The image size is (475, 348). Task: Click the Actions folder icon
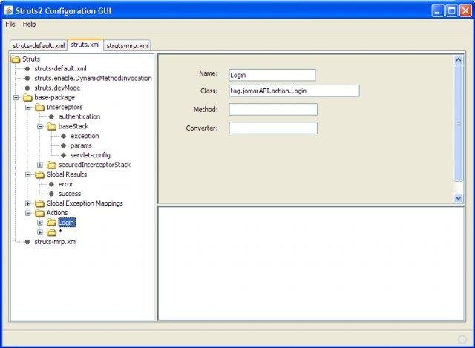pyautogui.click(x=39, y=213)
